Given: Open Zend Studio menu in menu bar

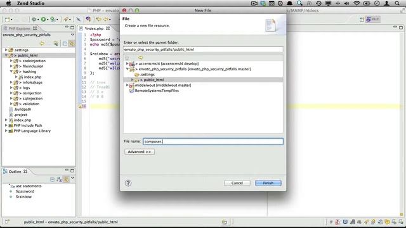Looking at the screenshot, I should click(x=30, y=3).
